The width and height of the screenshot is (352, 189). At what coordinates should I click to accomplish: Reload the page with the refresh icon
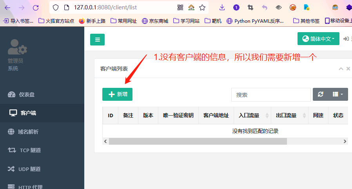(36, 7)
